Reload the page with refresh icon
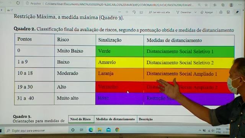The height and width of the screenshot is (138, 245). click(x=18, y=3)
